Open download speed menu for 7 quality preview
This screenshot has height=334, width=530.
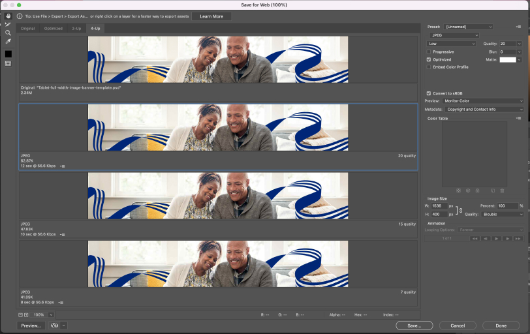(61, 303)
